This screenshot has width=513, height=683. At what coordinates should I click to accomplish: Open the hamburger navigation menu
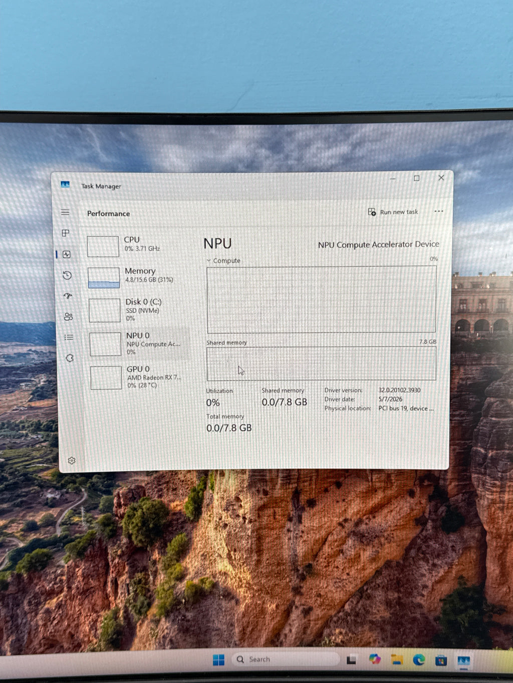point(65,212)
